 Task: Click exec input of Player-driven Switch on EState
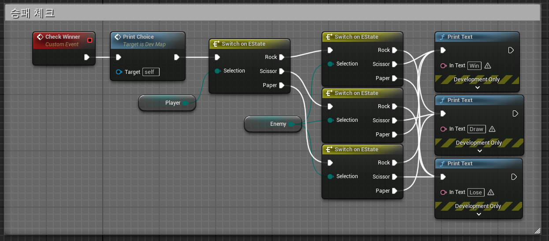(x=217, y=57)
